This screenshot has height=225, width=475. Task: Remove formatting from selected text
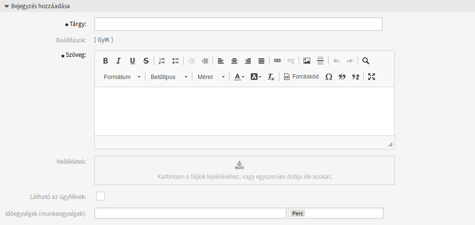click(271, 77)
